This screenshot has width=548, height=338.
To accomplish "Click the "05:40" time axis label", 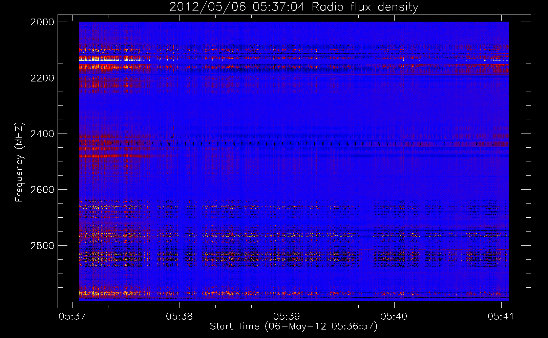I will pyautogui.click(x=394, y=316).
